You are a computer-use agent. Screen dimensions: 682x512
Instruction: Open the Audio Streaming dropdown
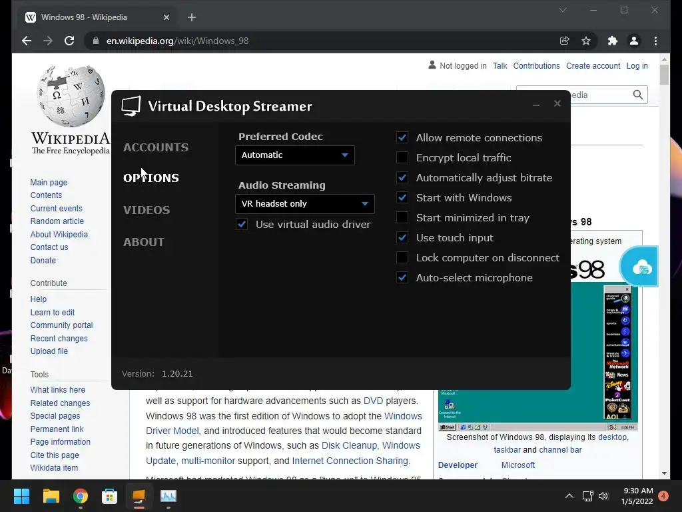click(x=305, y=204)
